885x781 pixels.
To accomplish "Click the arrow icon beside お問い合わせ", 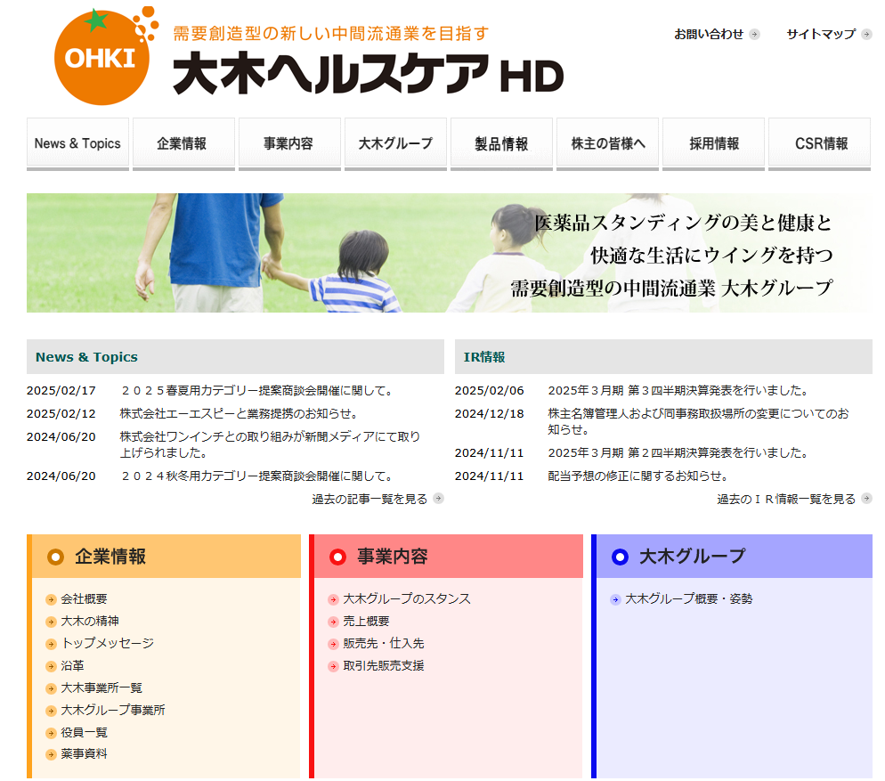I will tap(754, 35).
